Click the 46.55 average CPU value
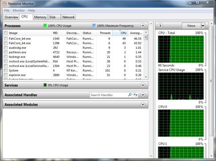The image size is (216, 161). (x=138, y=39)
